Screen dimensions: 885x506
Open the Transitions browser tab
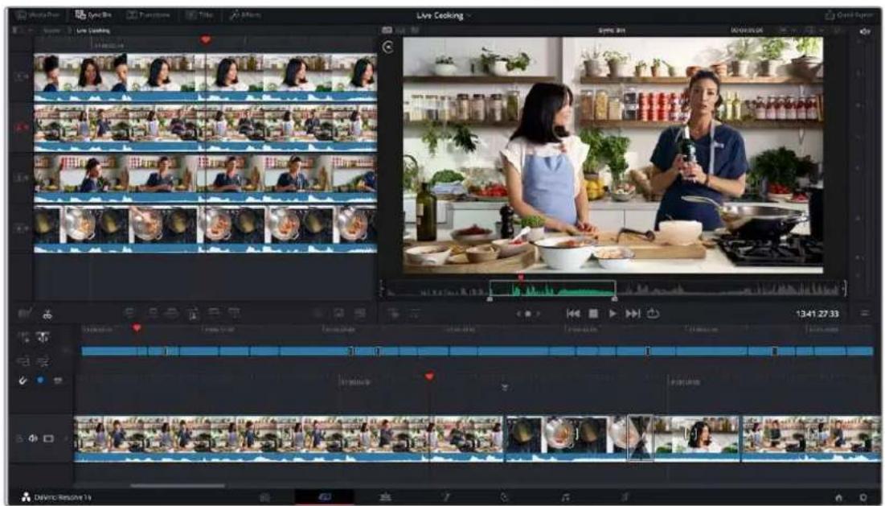(148, 15)
